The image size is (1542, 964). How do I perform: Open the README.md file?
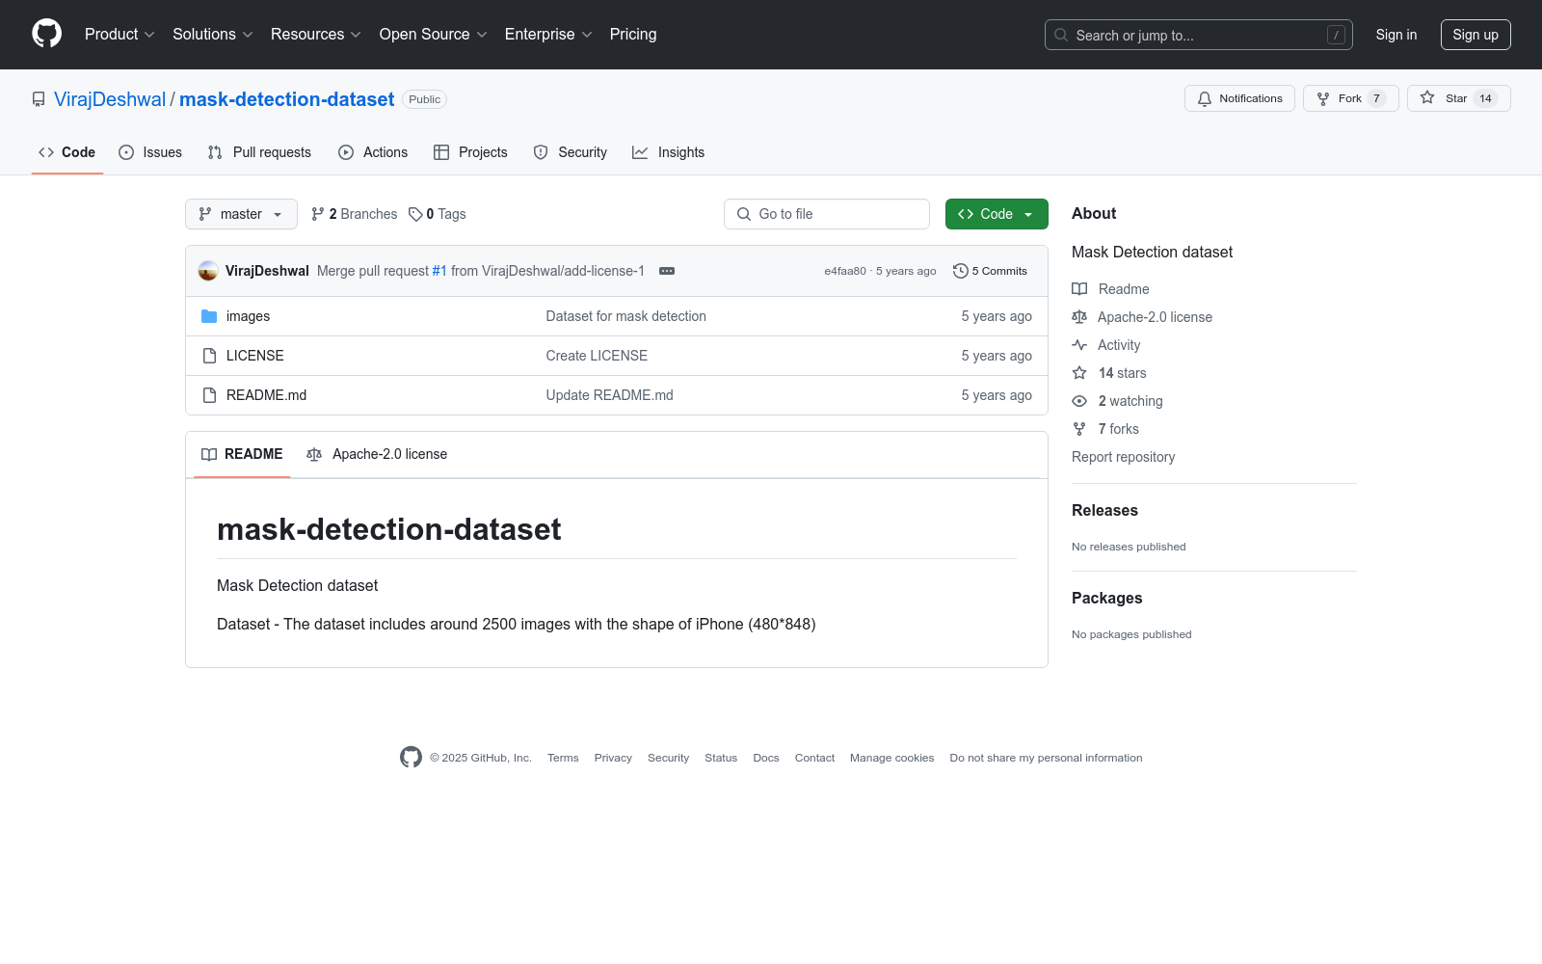(267, 395)
